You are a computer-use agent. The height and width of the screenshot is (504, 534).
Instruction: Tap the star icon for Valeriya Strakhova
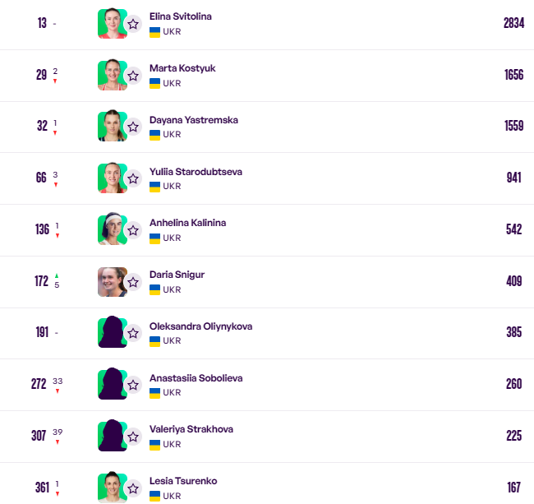[x=133, y=437]
